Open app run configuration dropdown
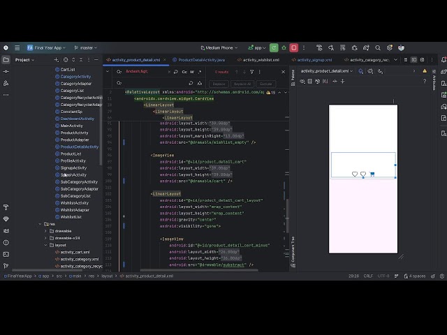The height and width of the screenshot is (335, 447). point(257,48)
